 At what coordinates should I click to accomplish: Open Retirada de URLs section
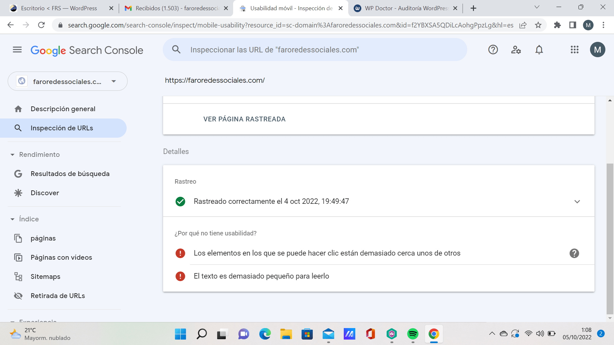(63, 296)
